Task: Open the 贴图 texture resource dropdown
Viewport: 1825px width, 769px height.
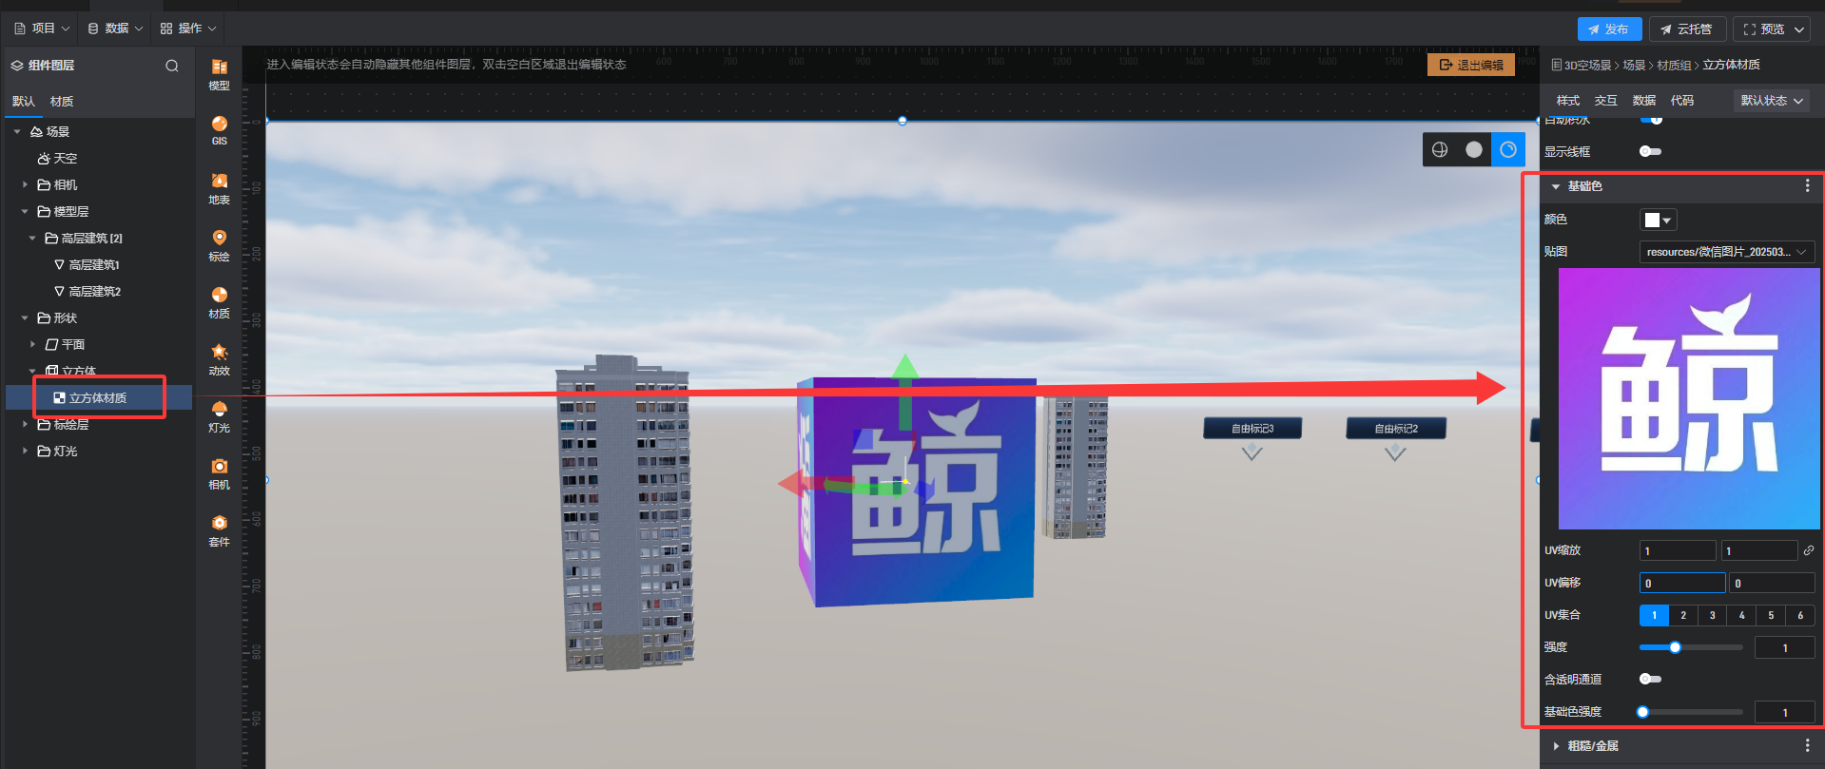Action: pyautogui.click(x=1727, y=252)
